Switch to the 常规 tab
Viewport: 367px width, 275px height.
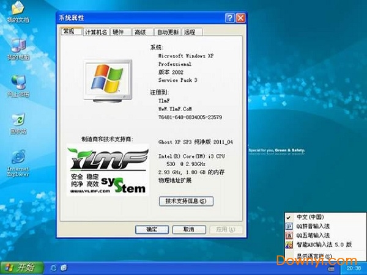72,31
